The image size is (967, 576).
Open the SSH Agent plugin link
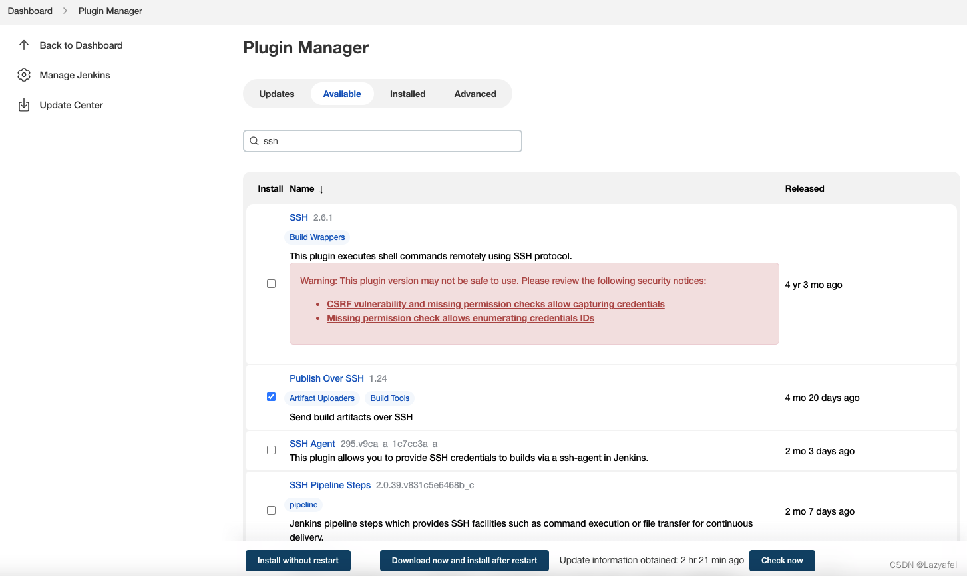312,444
